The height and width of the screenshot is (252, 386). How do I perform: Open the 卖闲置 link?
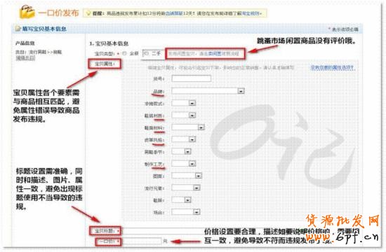214,53
